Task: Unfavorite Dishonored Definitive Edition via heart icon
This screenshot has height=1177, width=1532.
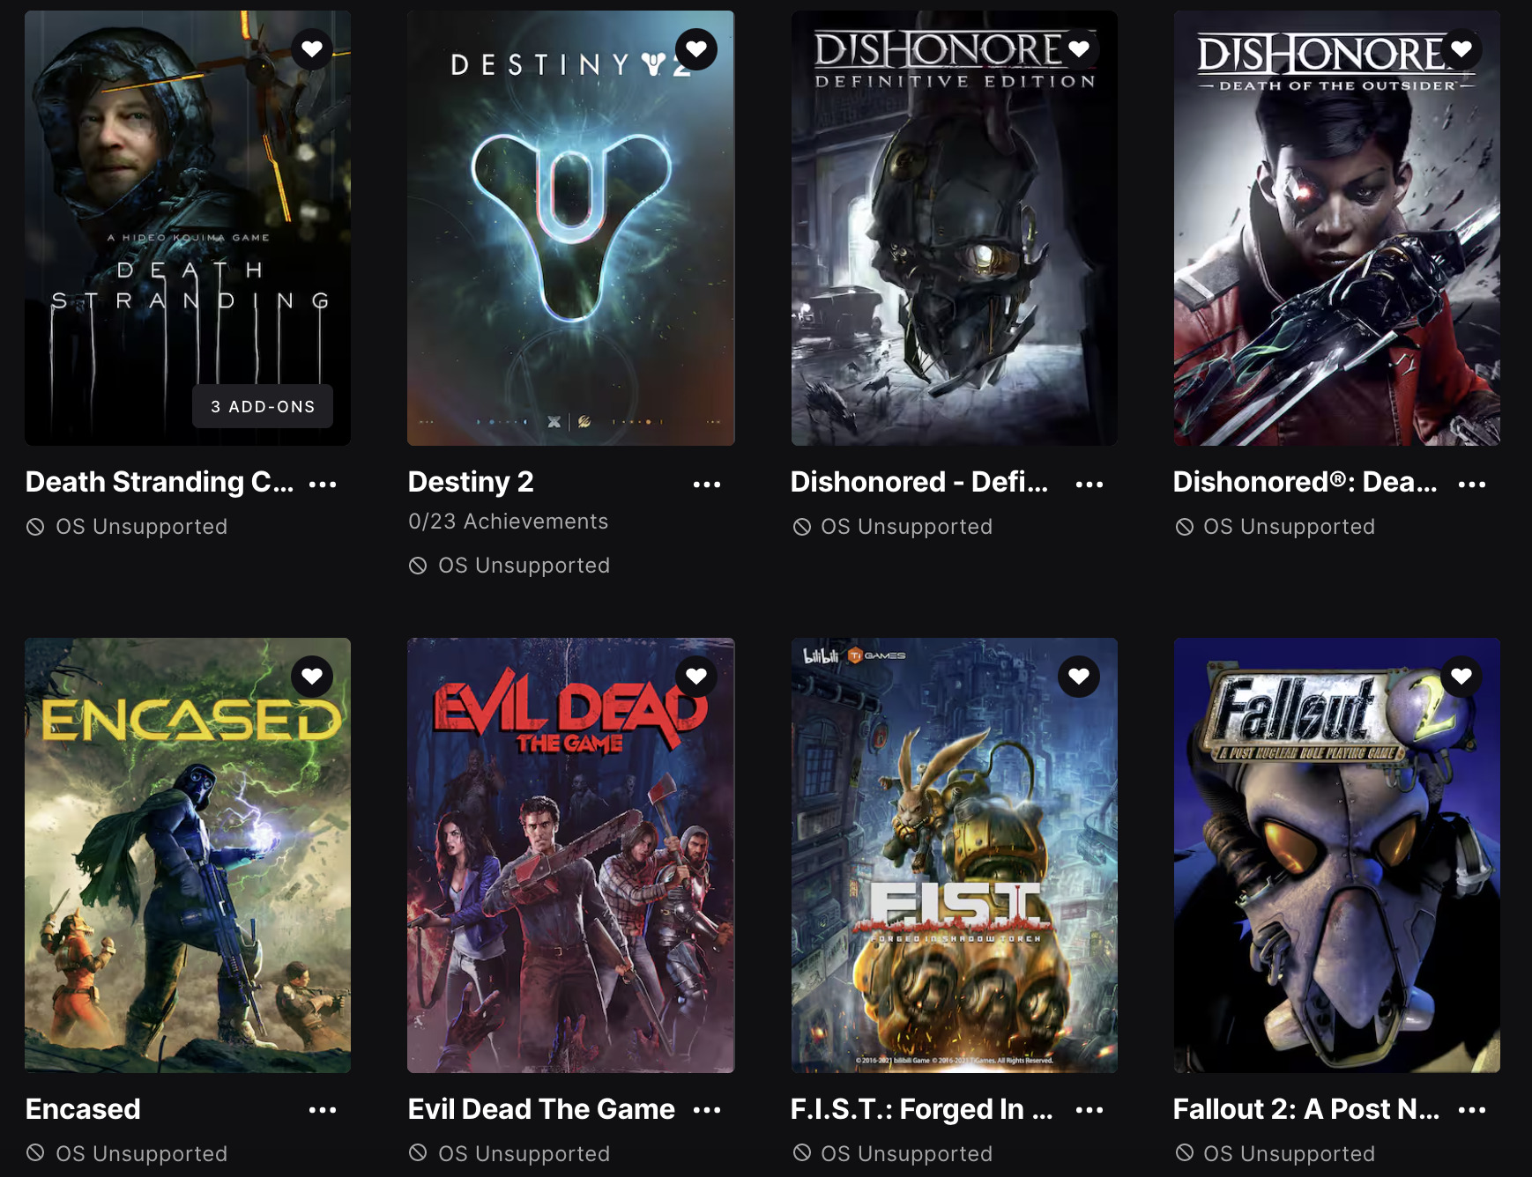Action: 1079,49
